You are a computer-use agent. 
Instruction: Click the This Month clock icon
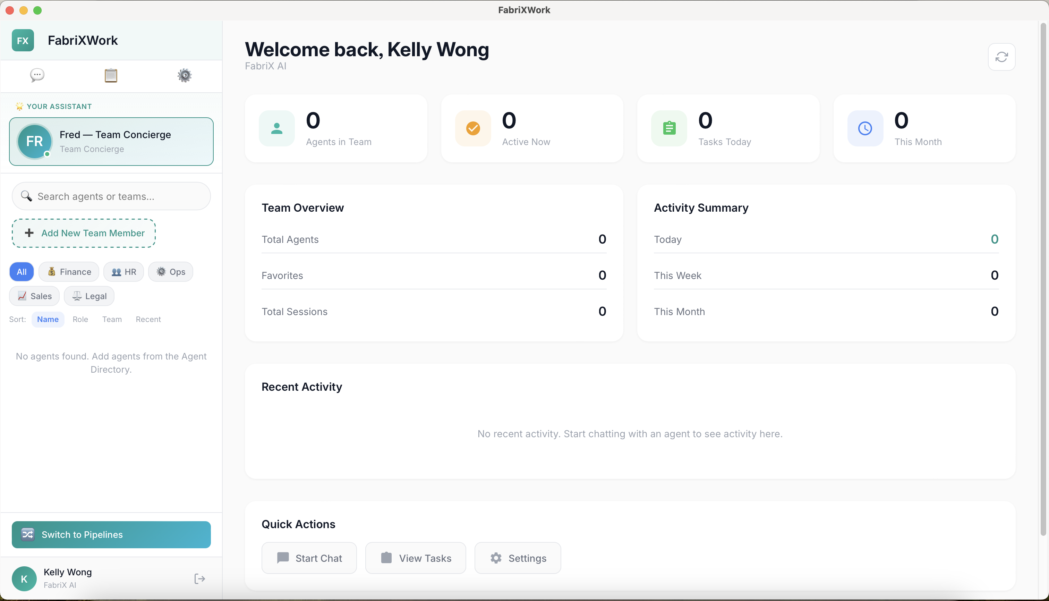coord(865,128)
